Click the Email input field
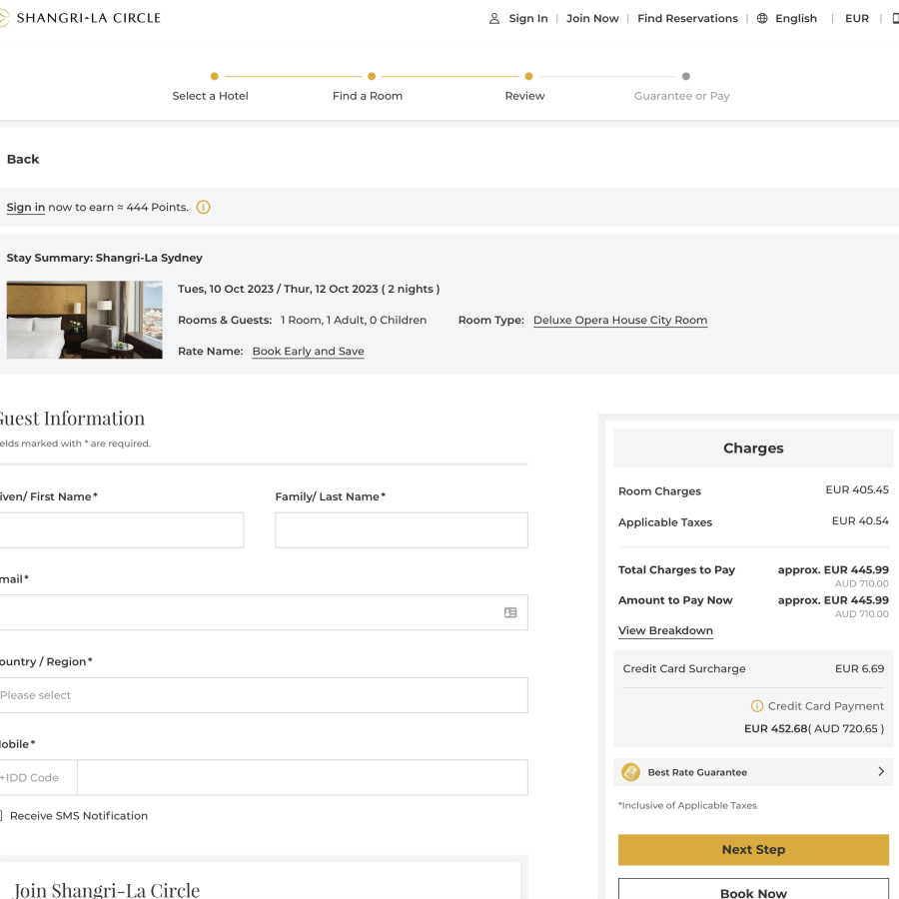Viewport: 899px width, 899px height. pos(264,612)
